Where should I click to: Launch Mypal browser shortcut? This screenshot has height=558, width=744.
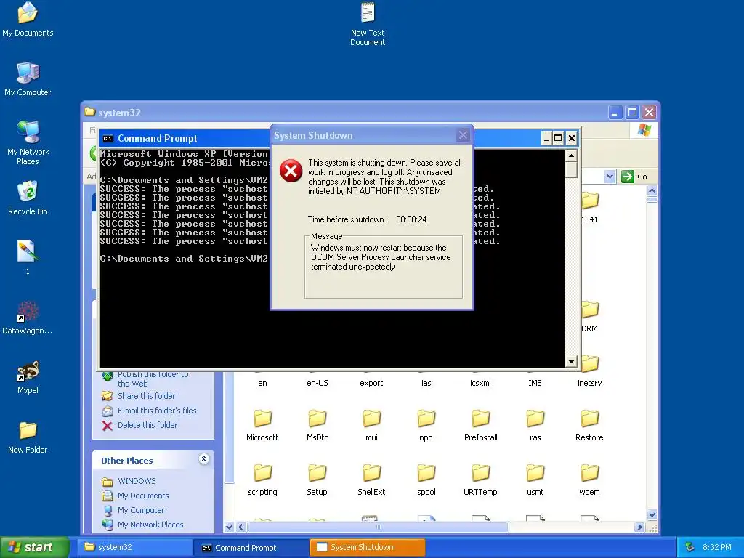[28, 377]
